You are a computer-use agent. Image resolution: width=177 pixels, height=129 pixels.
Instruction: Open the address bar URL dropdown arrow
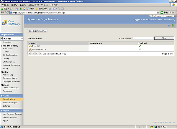click(158, 13)
